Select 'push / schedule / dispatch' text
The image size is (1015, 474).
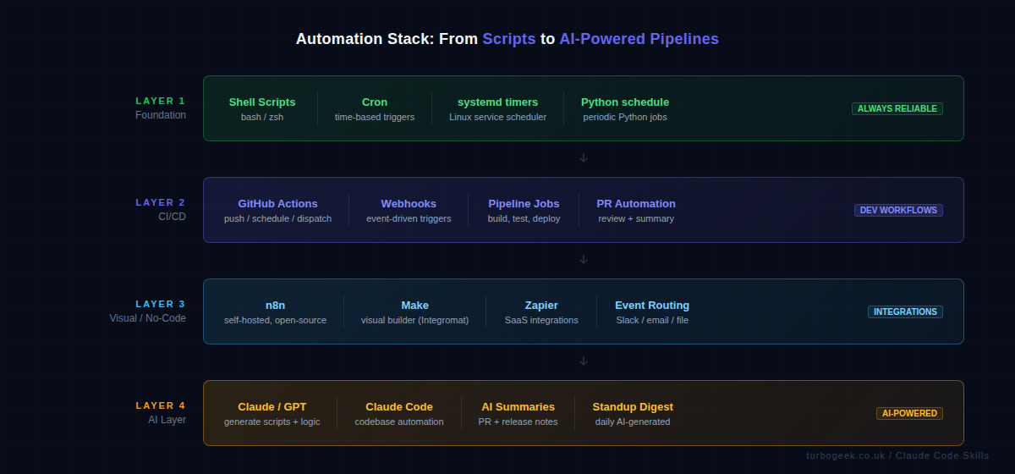tap(277, 218)
